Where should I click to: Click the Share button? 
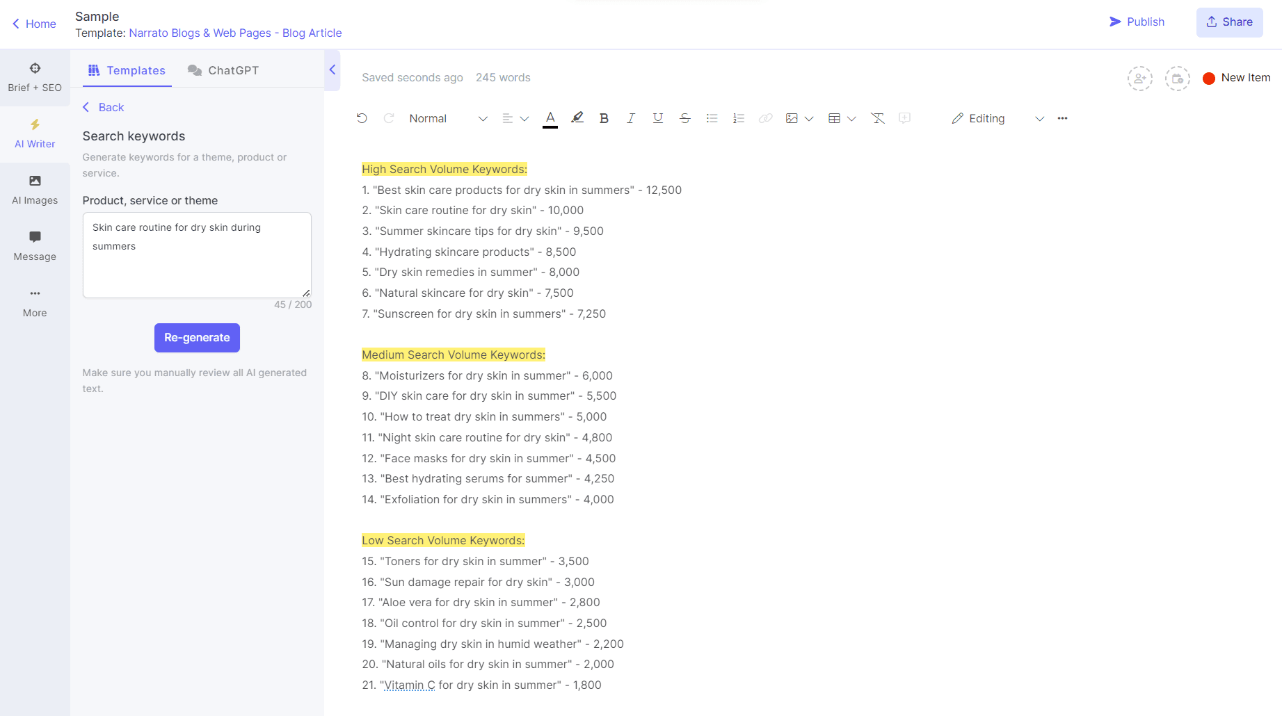(x=1229, y=22)
